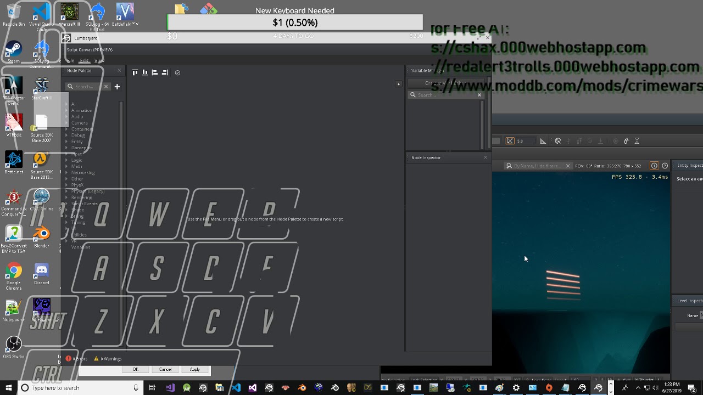Screen dimensions: 703x395
Task: Open Windows Start menu
Action: click(8, 388)
